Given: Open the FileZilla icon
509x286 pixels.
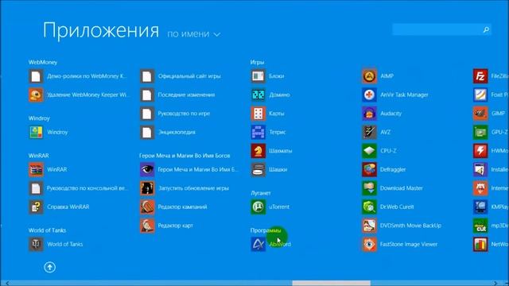Looking at the screenshot, I should pos(480,76).
